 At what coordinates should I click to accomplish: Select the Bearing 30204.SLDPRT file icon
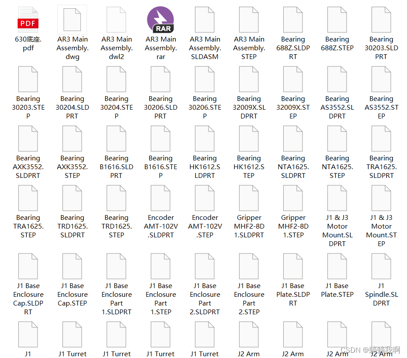coord(72,79)
